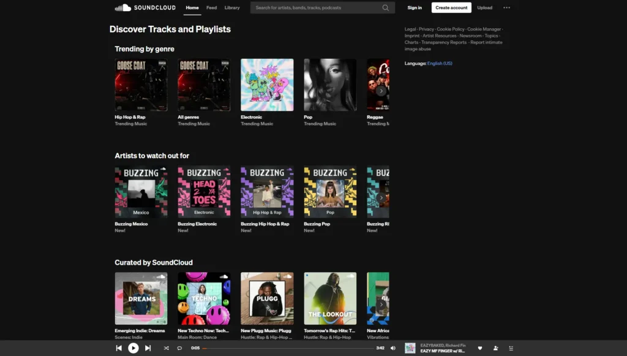The width and height of the screenshot is (627, 356).
Task: Open the Cookie Policy link
Action: [x=450, y=29]
